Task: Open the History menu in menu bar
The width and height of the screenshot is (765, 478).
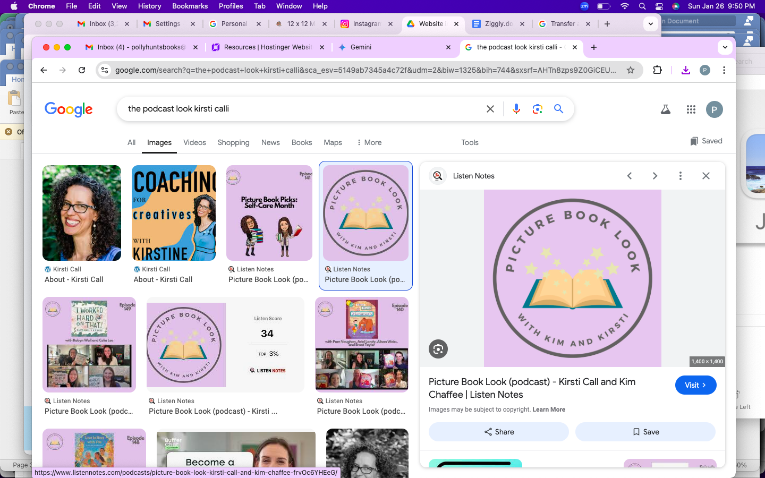Action: coord(149,6)
